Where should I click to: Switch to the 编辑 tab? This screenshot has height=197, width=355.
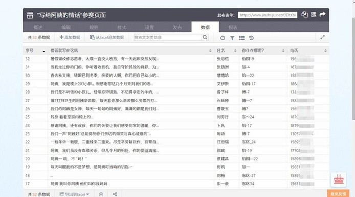pos(66,27)
